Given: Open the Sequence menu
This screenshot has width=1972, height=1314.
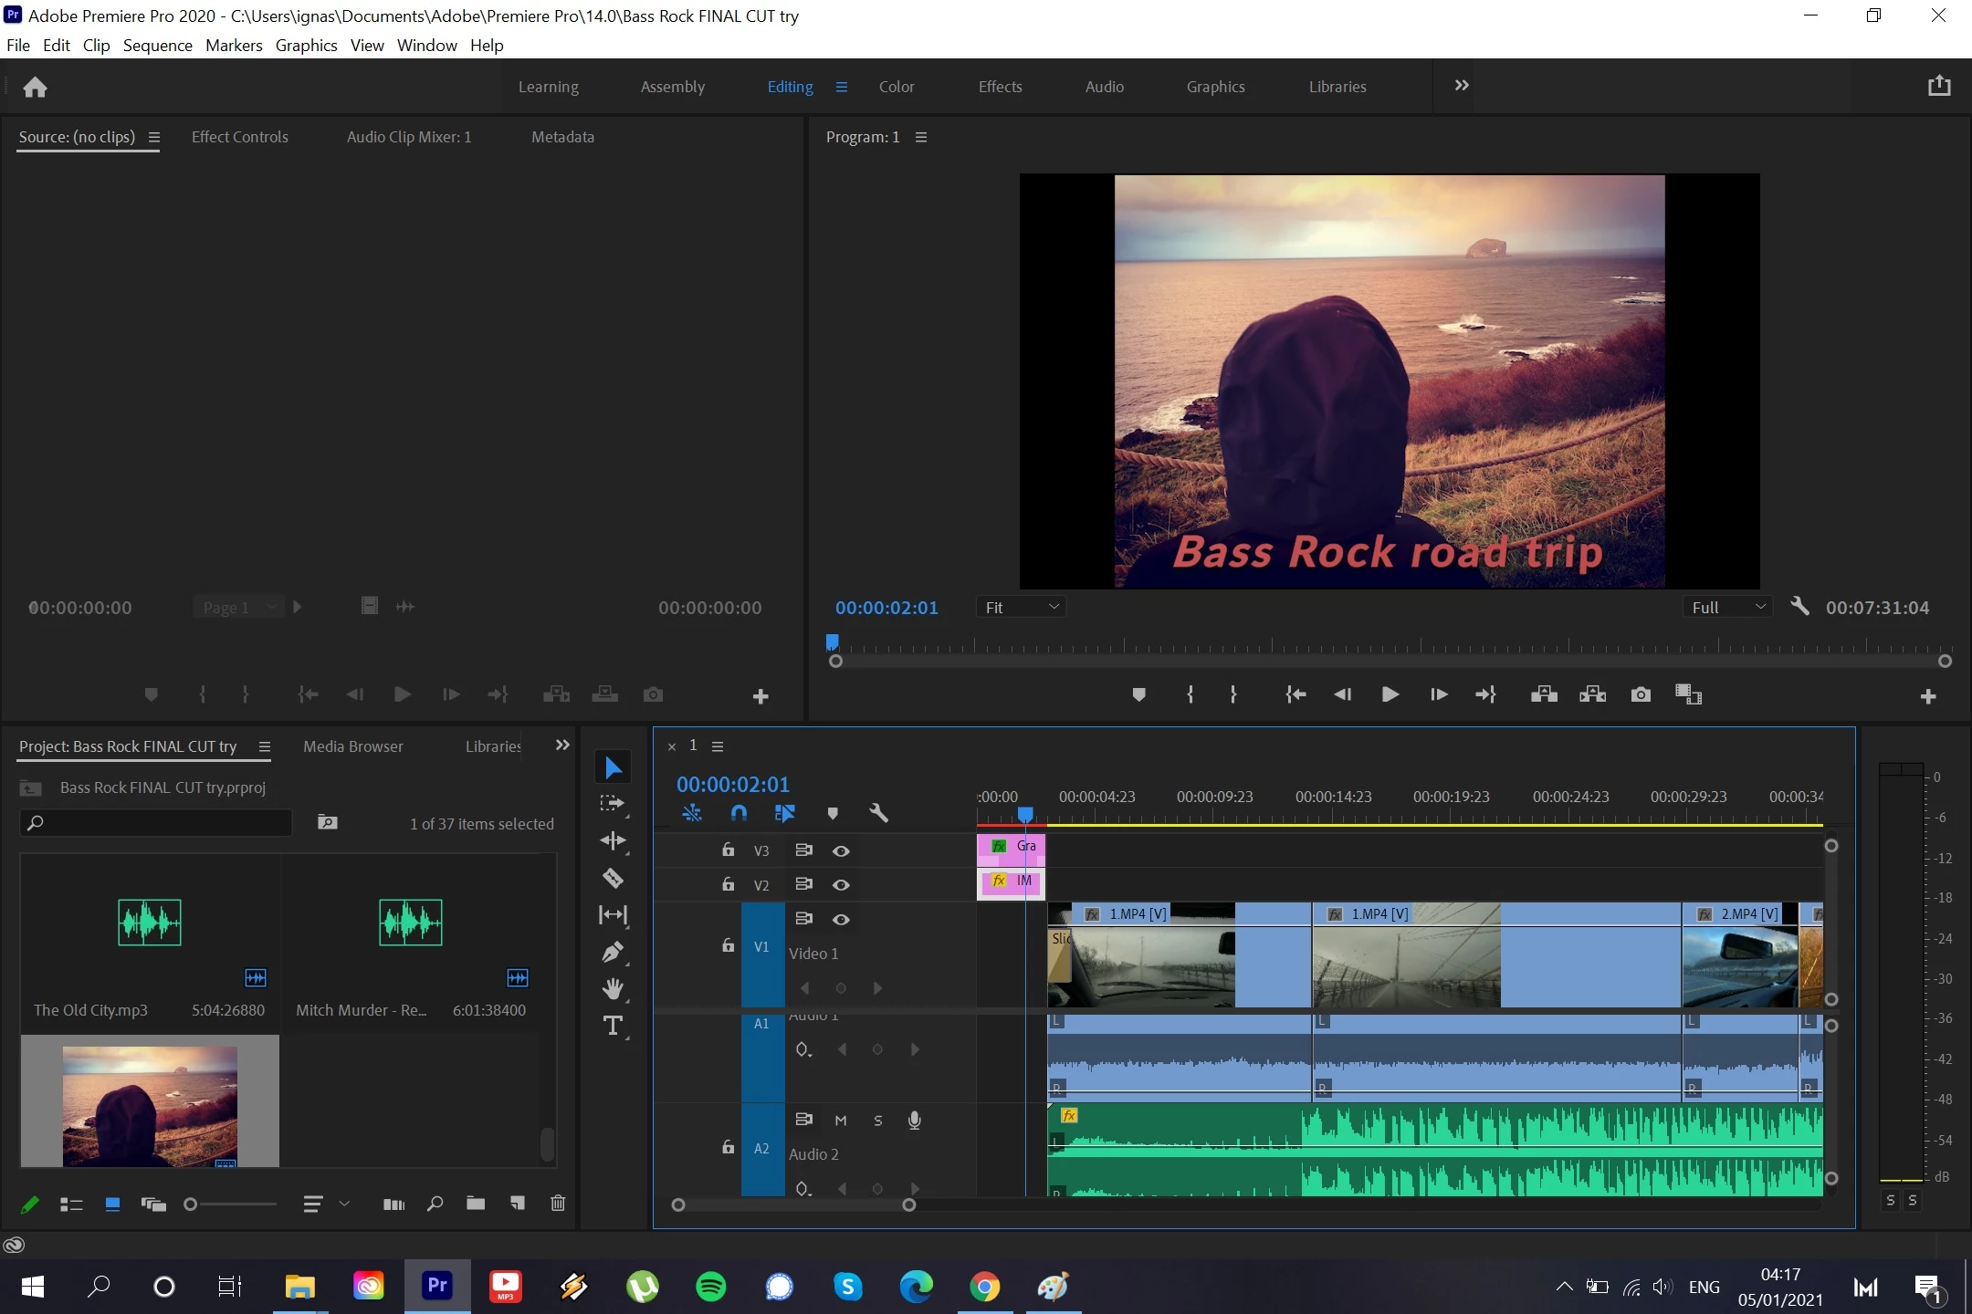Looking at the screenshot, I should 157,45.
